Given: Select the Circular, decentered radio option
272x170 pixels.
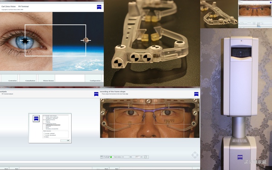Looking at the screenshot, I should click(x=49, y=135).
